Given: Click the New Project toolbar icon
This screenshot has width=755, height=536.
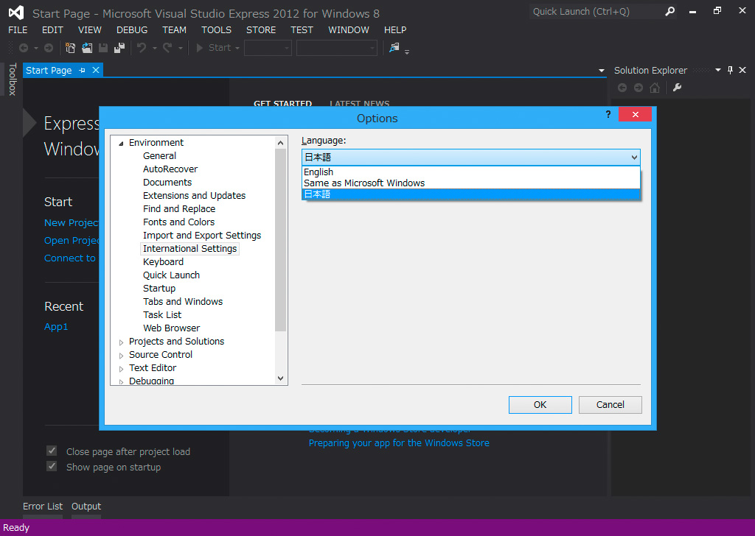Looking at the screenshot, I should 70,48.
